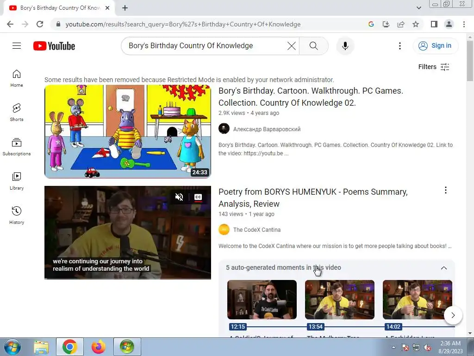Open Chrome three-dot menu
This screenshot has width=474, height=356.
pyautogui.click(x=464, y=24)
